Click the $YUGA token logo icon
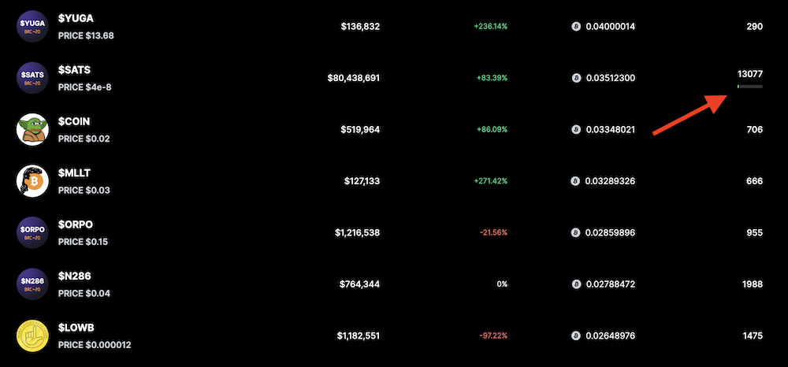Screen dimensions: 788x367 point(33,24)
